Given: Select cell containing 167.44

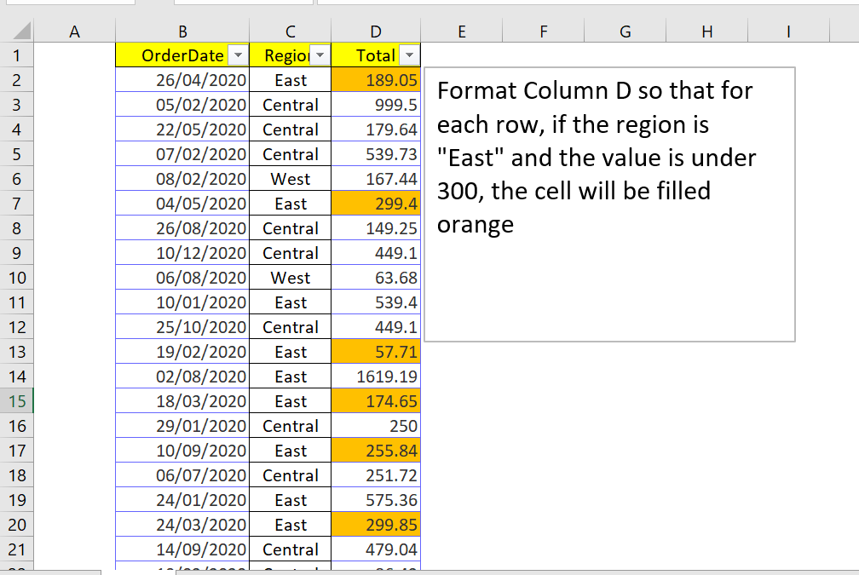Looking at the screenshot, I should coord(376,179).
